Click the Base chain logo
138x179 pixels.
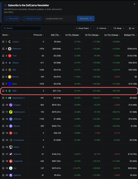tap(9, 84)
